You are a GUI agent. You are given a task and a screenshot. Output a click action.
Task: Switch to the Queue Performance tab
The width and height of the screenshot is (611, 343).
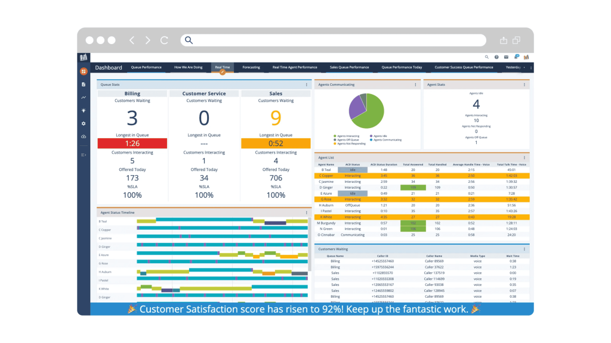point(147,67)
